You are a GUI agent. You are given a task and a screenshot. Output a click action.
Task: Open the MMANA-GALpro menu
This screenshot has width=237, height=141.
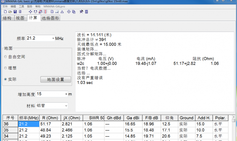point(54,6)
